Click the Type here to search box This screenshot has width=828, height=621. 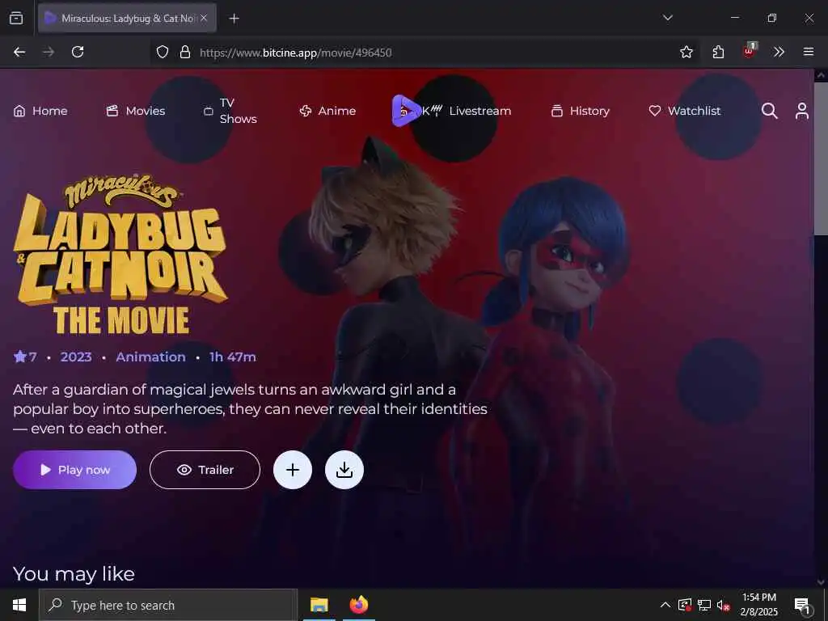click(x=168, y=605)
